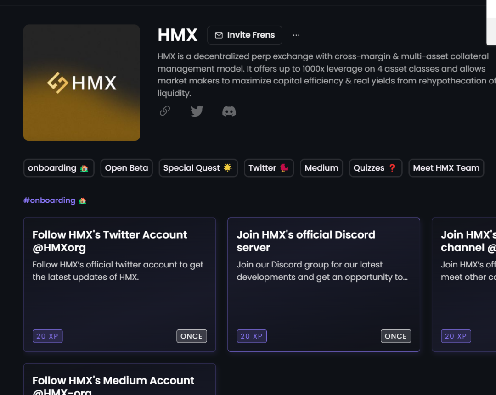
Task: Click ONCE badge on Twitter Account quest
Action: coord(192,336)
